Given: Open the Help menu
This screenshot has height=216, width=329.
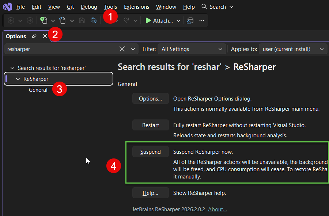Looking at the screenshot, I should tap(189, 7).
